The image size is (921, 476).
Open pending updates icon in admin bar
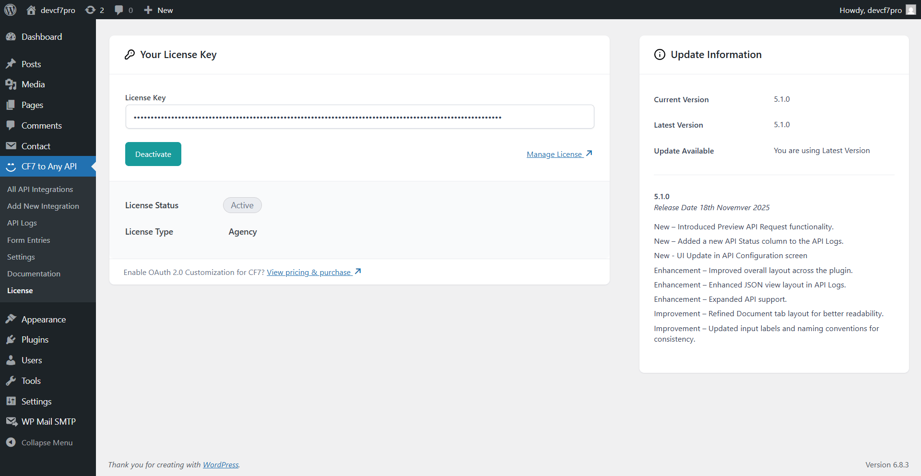tap(90, 10)
